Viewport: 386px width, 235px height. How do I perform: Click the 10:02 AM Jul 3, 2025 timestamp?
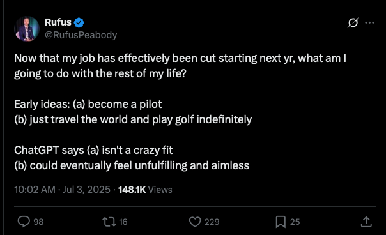point(62,190)
